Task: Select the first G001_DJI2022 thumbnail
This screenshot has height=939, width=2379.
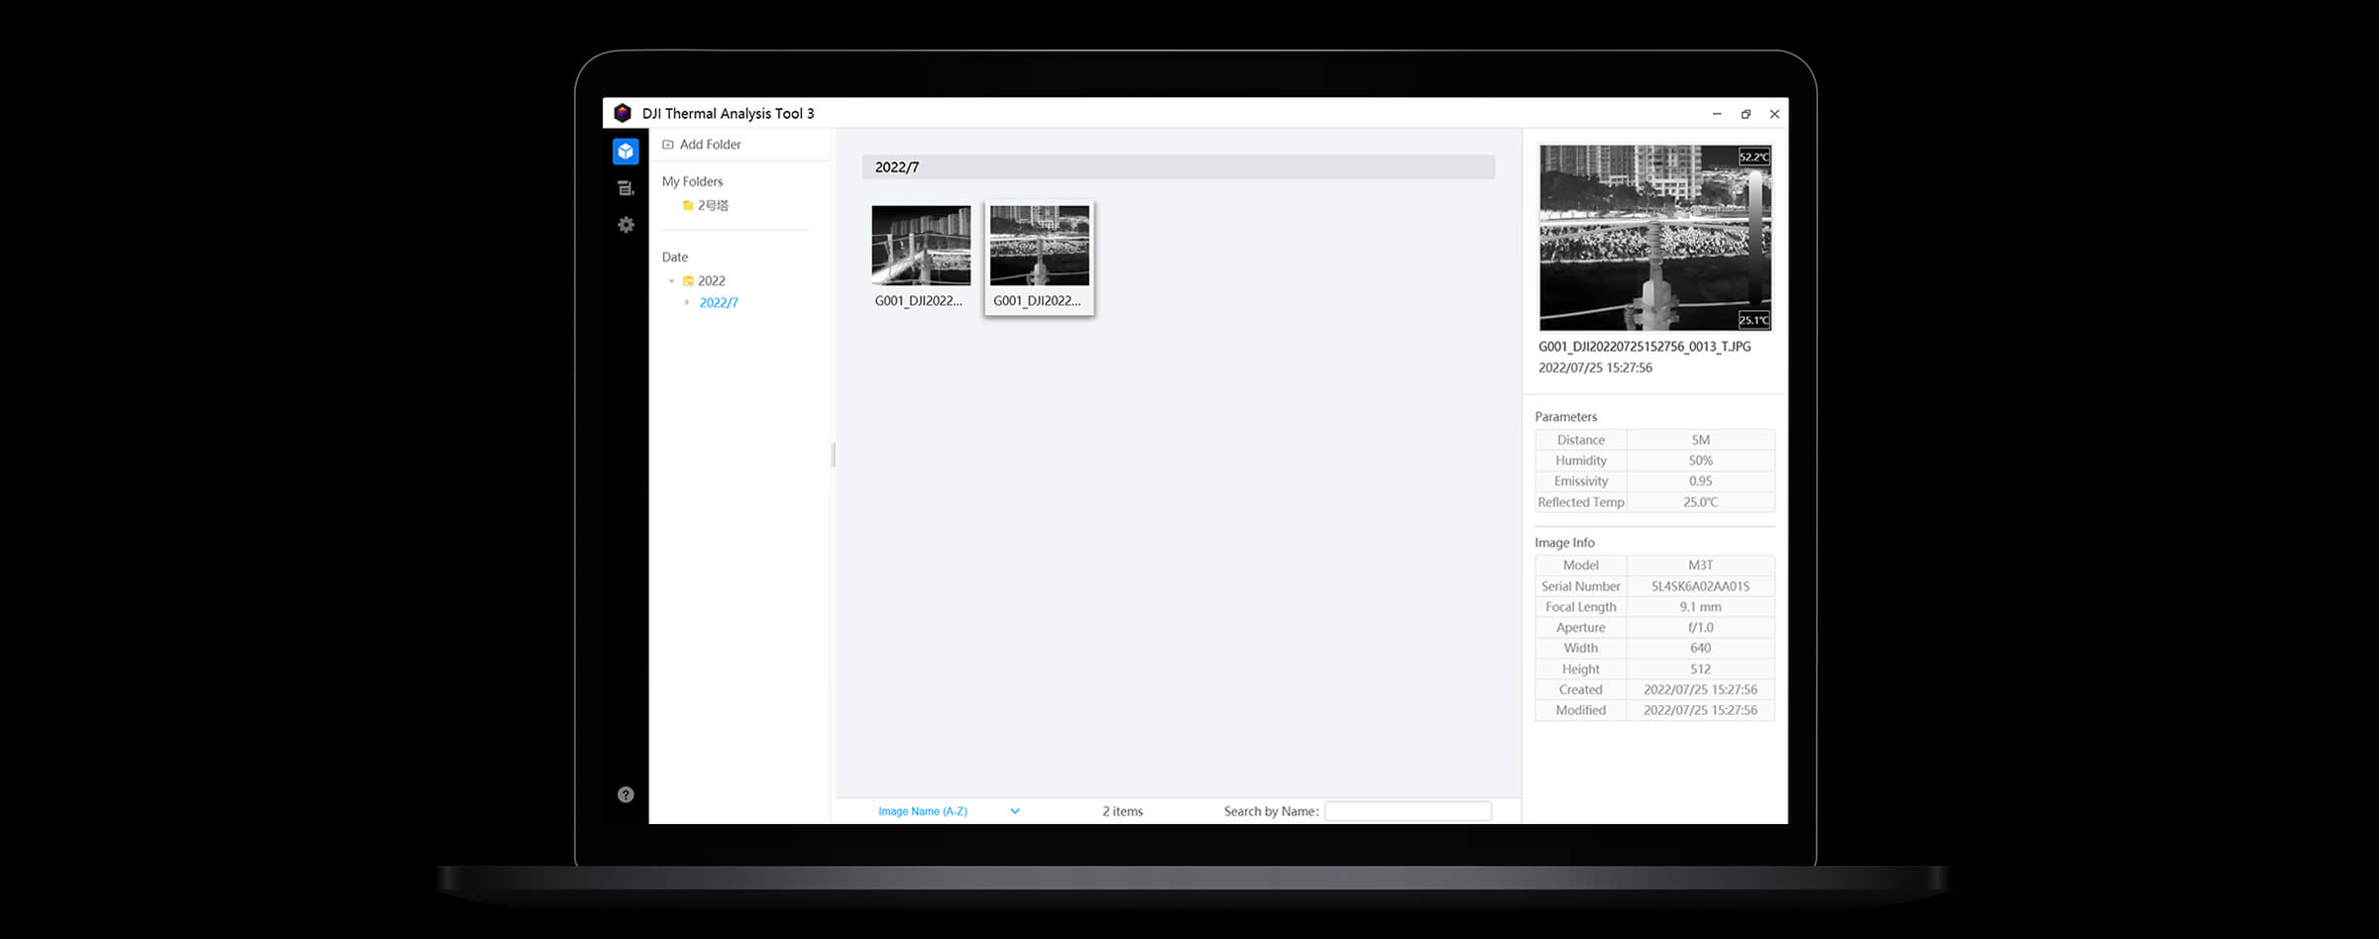Action: pyautogui.click(x=920, y=244)
